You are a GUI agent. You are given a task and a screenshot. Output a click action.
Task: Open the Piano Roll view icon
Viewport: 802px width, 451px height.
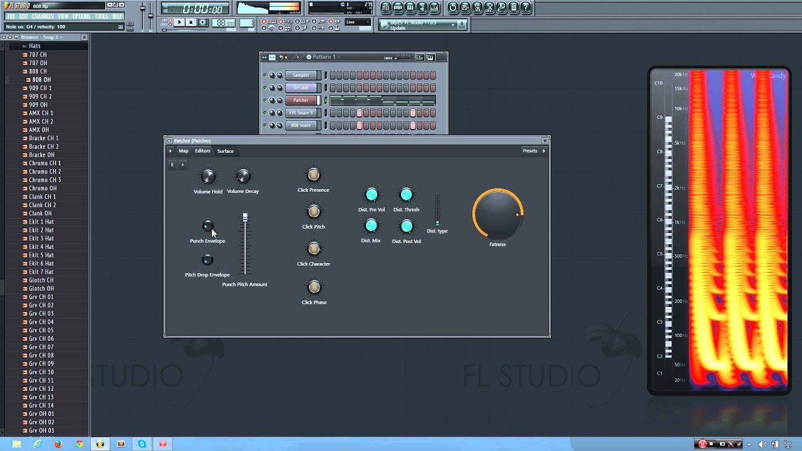point(410,8)
